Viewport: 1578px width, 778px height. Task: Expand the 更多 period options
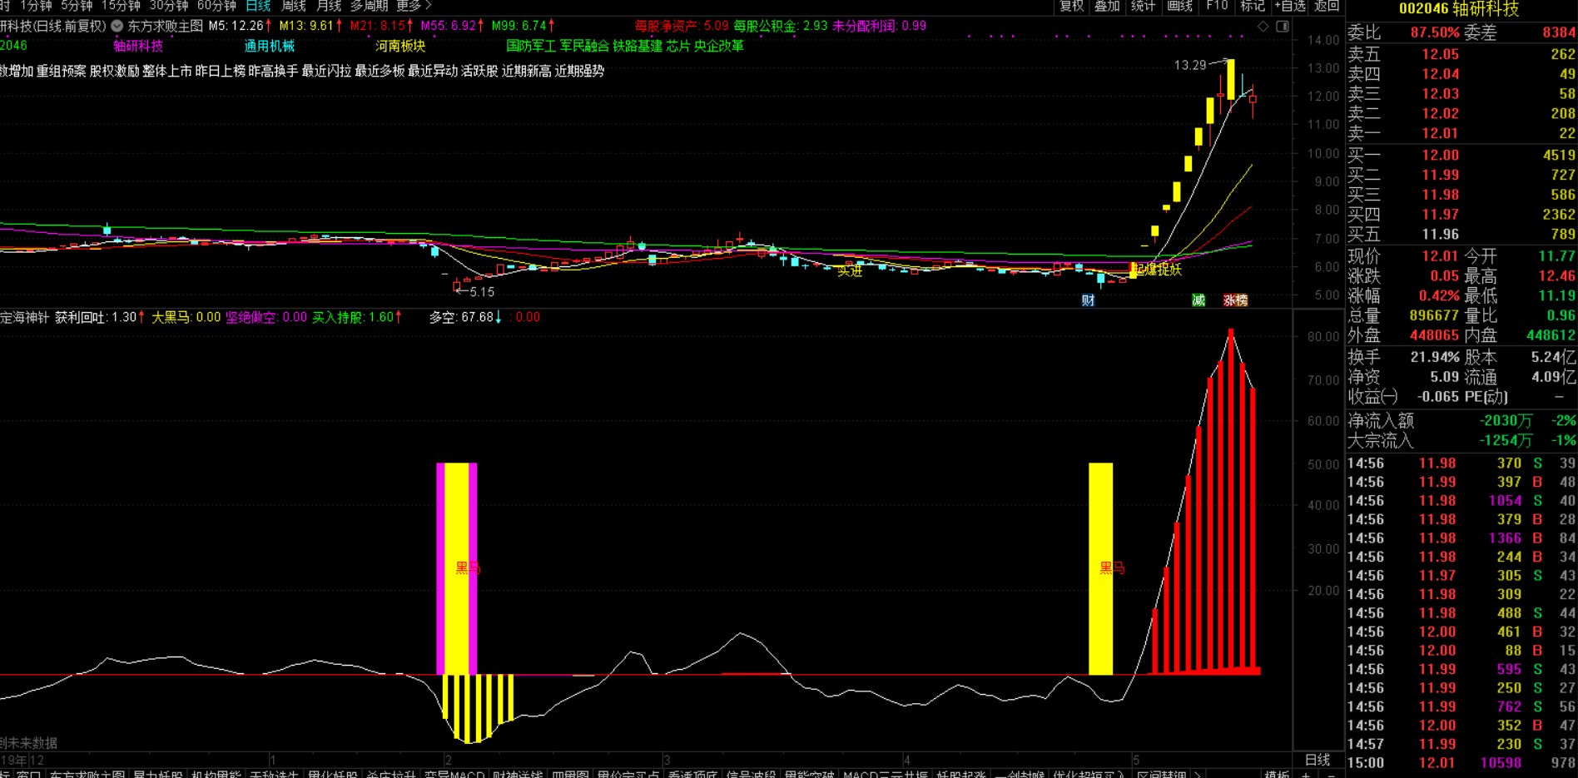414,6
